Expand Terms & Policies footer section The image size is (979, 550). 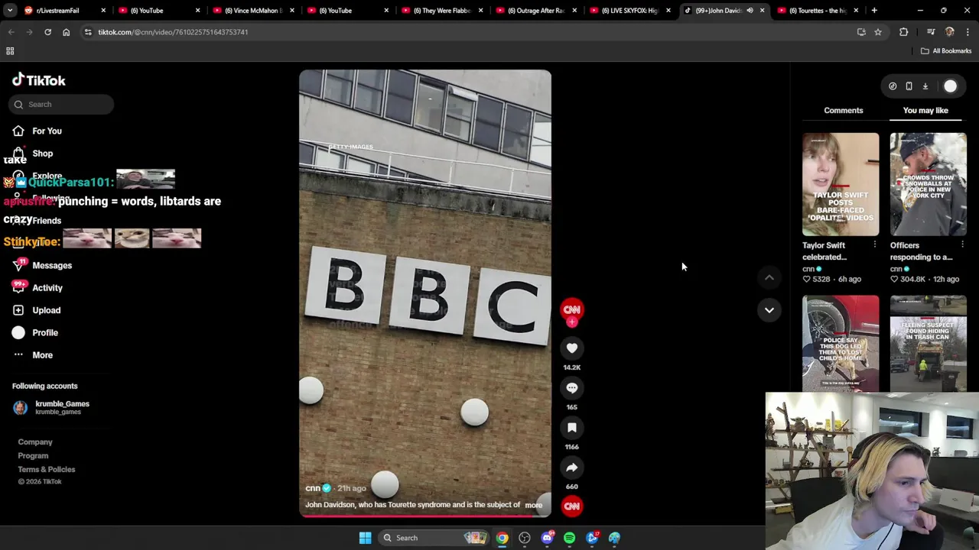point(47,469)
